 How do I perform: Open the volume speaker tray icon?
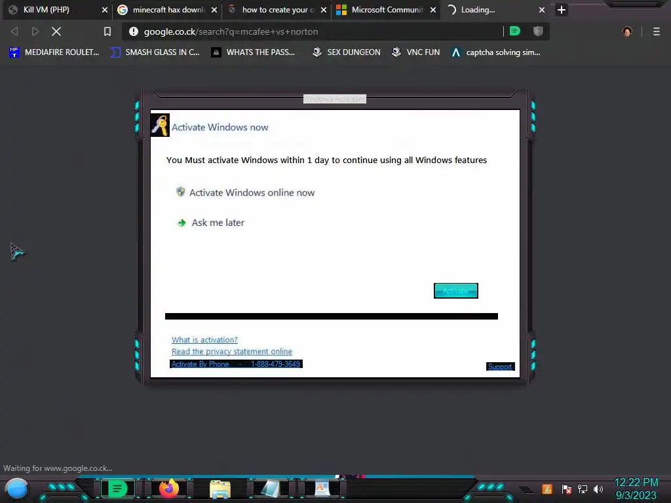[598, 489]
